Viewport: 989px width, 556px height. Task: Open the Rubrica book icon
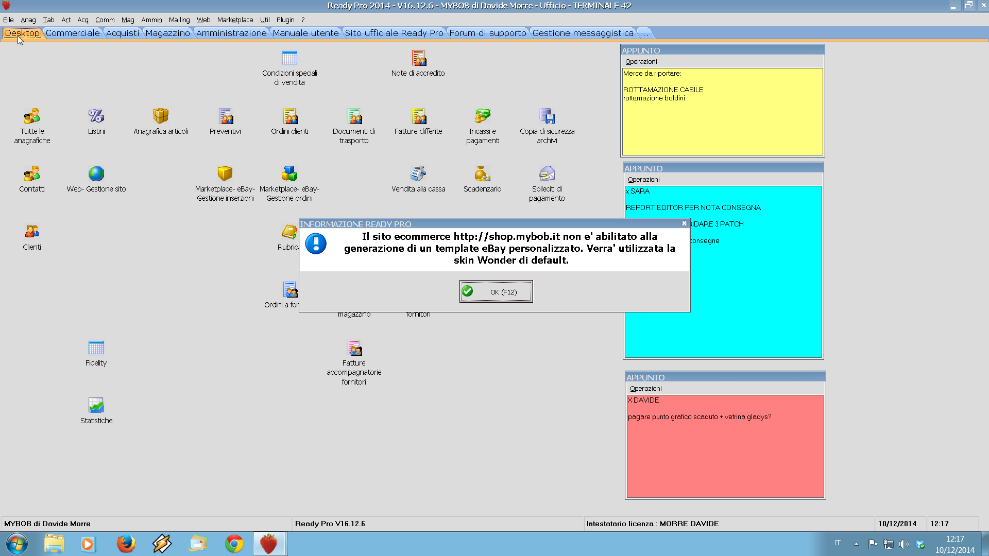click(289, 232)
